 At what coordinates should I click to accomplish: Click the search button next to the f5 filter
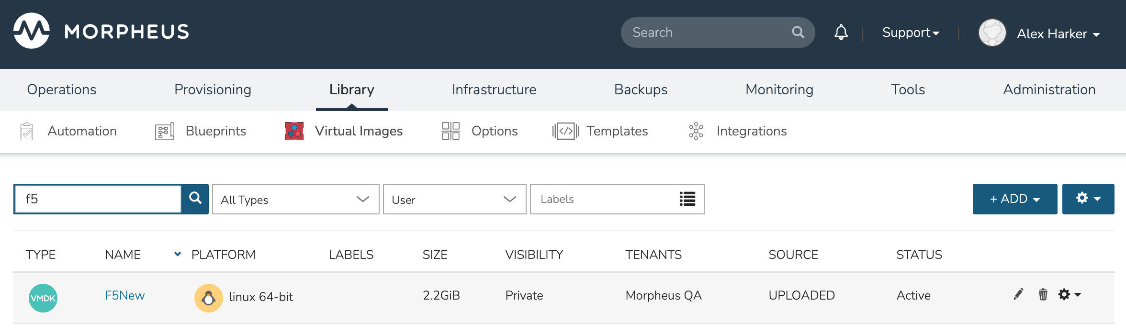195,199
